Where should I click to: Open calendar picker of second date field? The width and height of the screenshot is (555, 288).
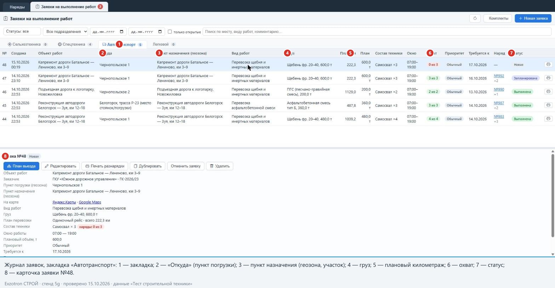click(160, 31)
